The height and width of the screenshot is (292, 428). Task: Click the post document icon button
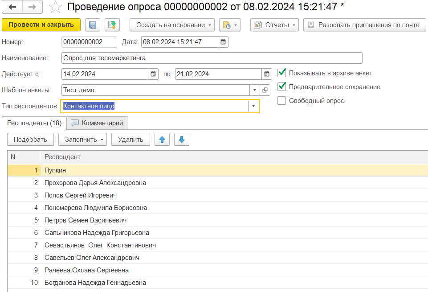[x=112, y=25]
